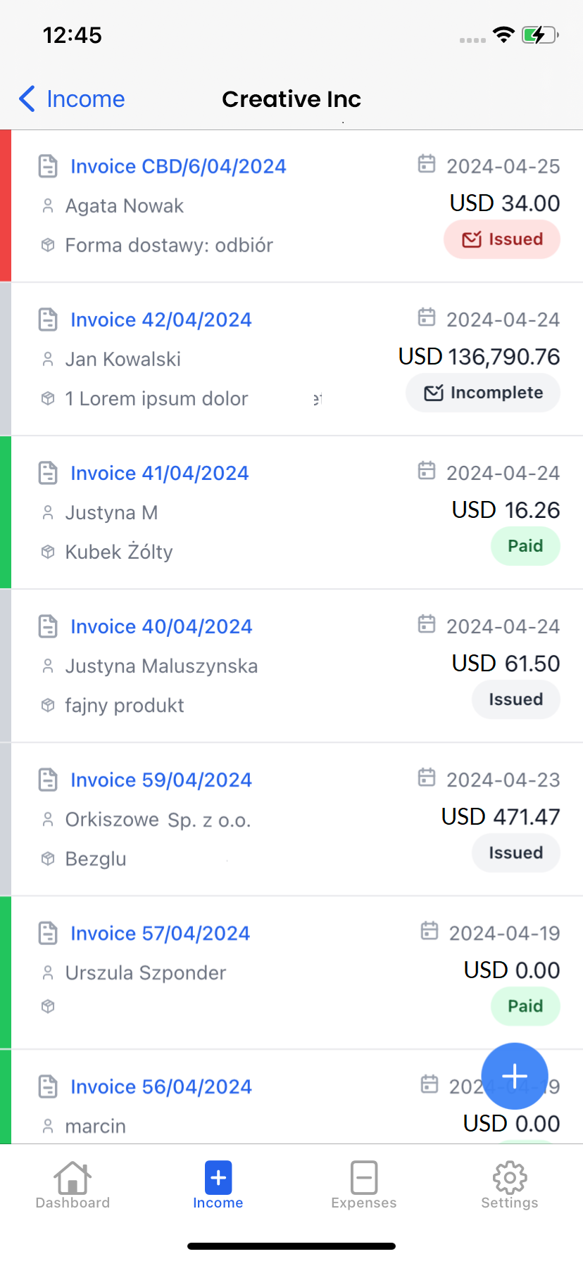The width and height of the screenshot is (583, 1261).
Task: Open Invoice CBD/6/04/2024 link
Action: pyautogui.click(x=178, y=167)
